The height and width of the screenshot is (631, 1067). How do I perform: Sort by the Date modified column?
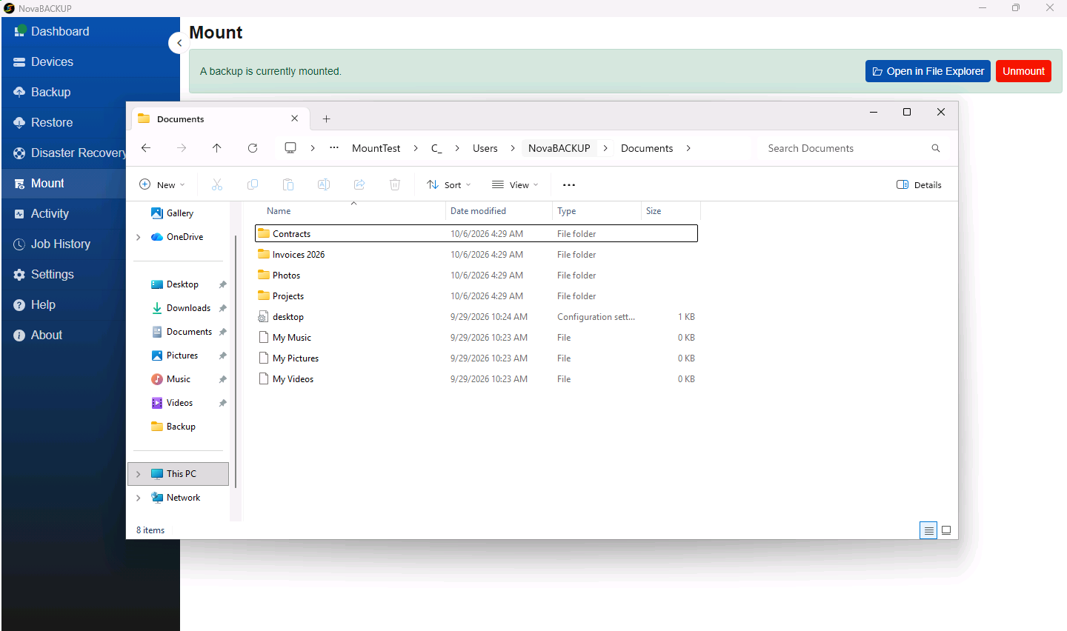point(499,211)
